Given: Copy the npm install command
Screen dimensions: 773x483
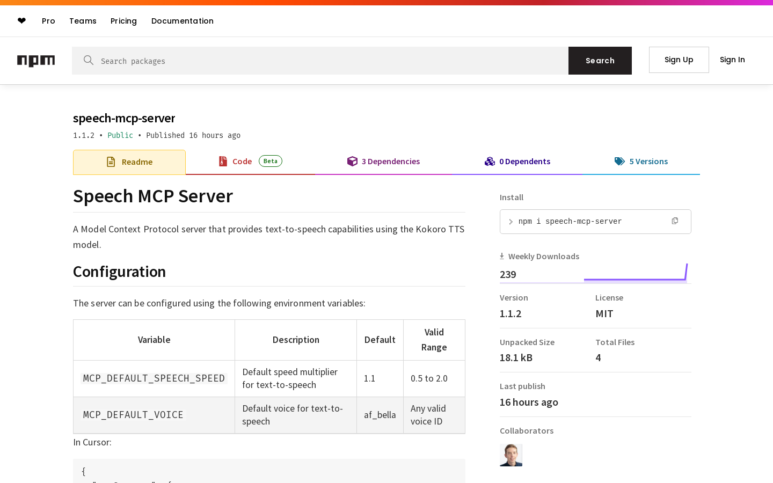Looking at the screenshot, I should [675, 221].
